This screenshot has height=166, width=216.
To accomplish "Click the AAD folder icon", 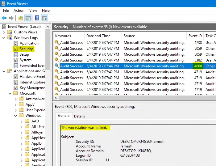I will [x=27, y=121].
